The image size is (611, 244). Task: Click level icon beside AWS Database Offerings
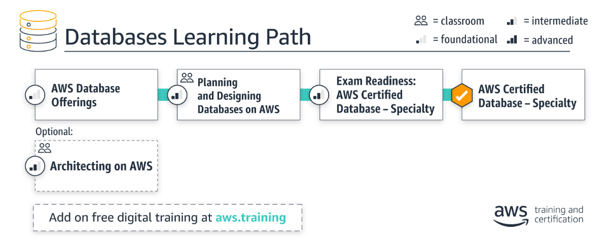[x=35, y=95]
